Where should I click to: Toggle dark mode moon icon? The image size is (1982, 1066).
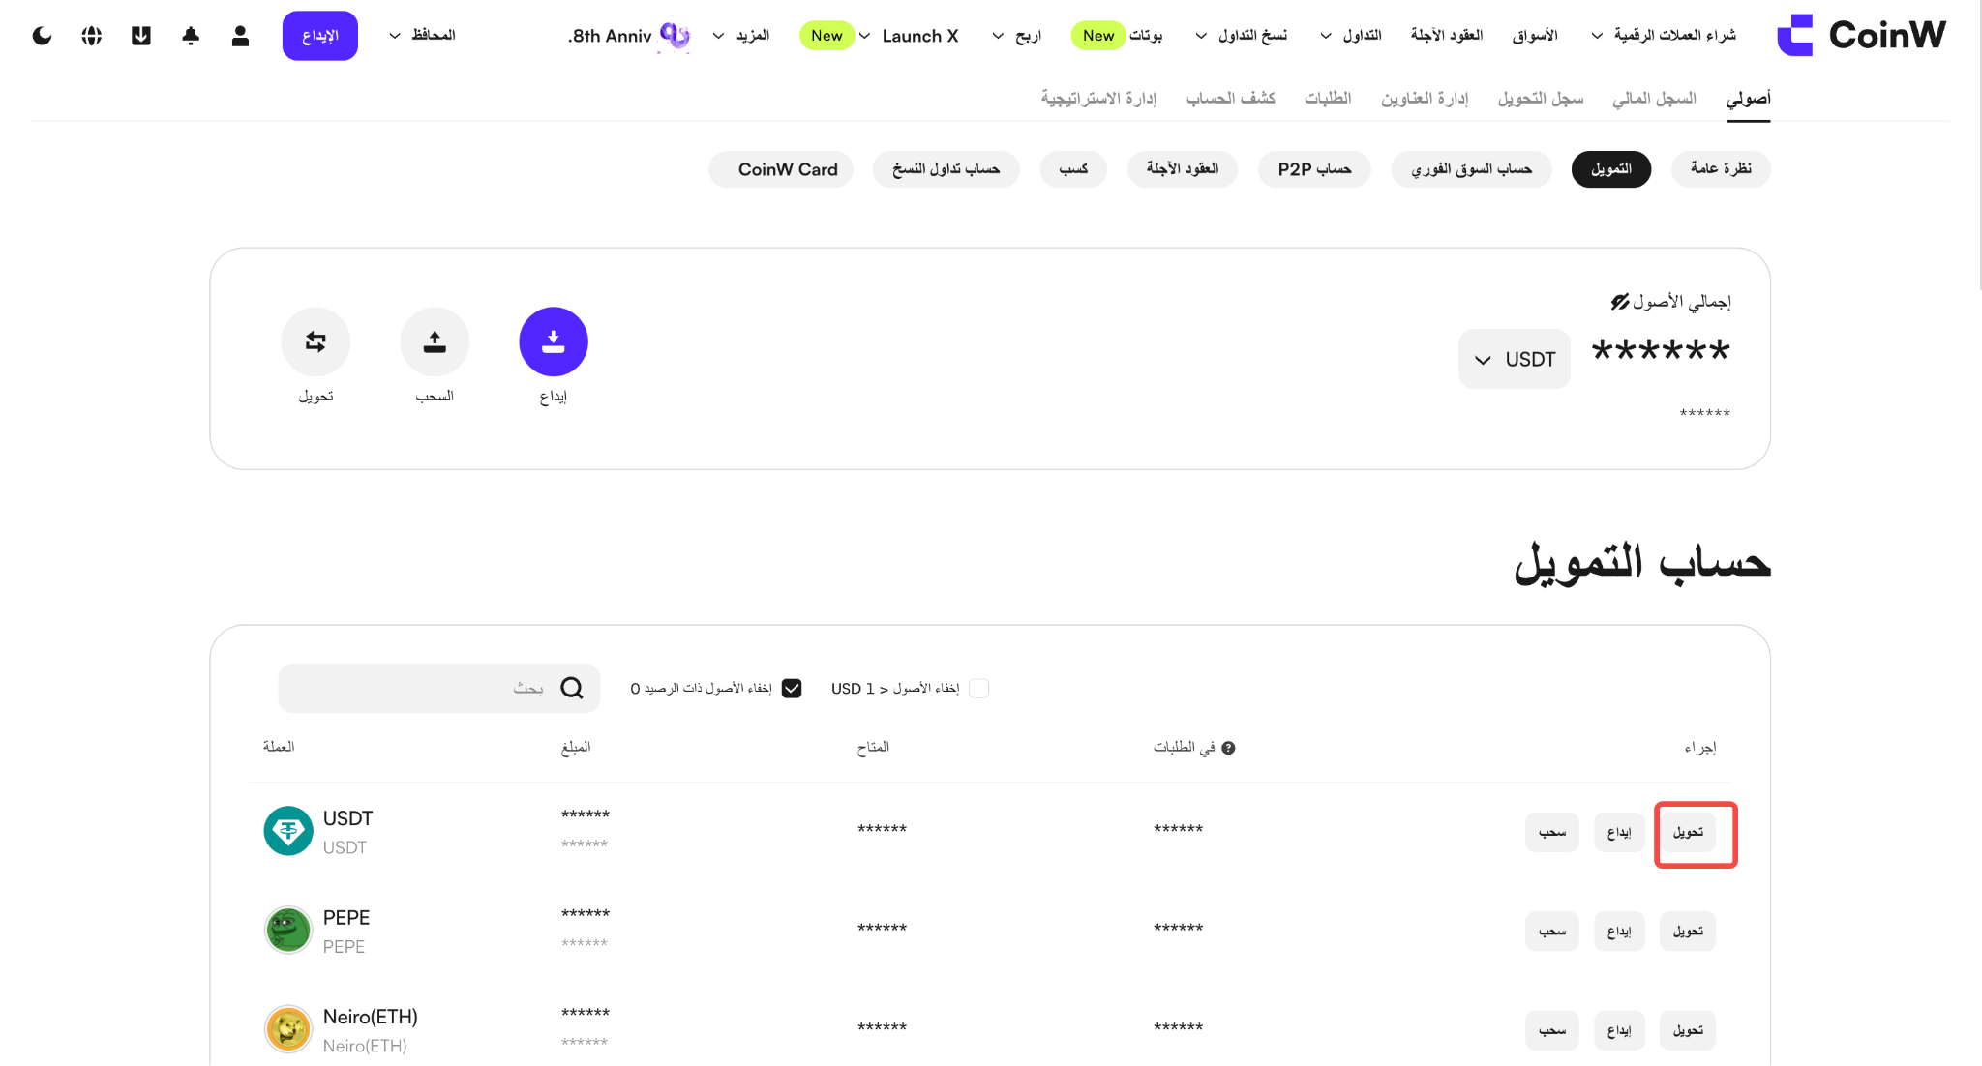42,36
